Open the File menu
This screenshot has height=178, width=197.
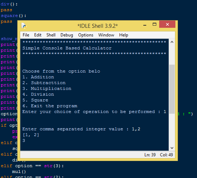point(26,35)
